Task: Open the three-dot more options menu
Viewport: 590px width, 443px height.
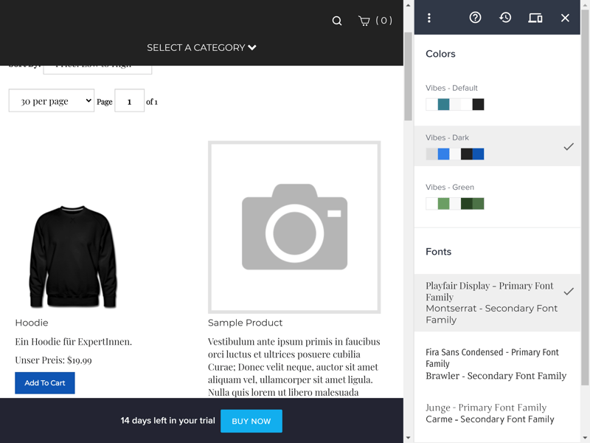Action: point(429,18)
